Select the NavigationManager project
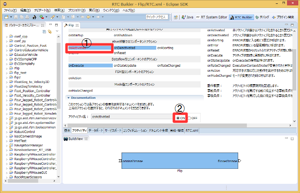 (x=28, y=145)
